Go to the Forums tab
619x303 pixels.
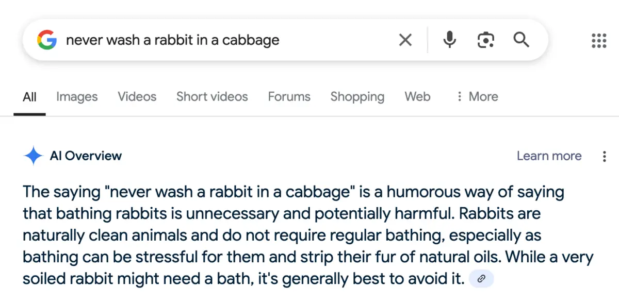(x=289, y=97)
